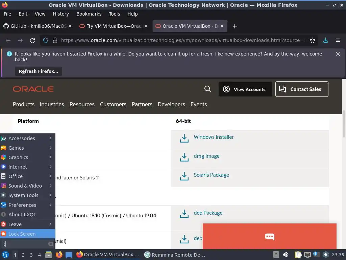Expand the Office submenu

coord(28,176)
